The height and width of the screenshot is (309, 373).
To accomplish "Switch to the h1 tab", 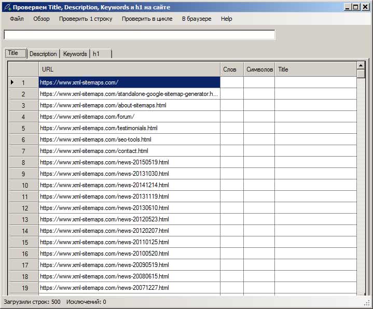I will pyautogui.click(x=101, y=54).
